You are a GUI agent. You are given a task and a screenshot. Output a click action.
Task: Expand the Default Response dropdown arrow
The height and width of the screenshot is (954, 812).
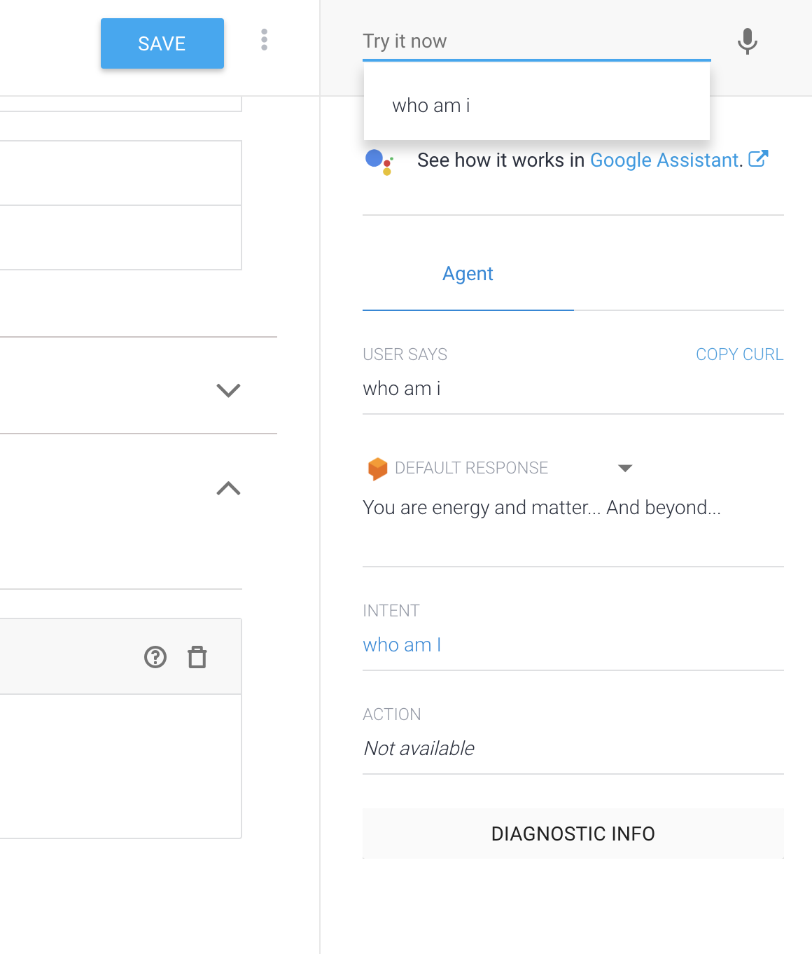pyautogui.click(x=625, y=468)
